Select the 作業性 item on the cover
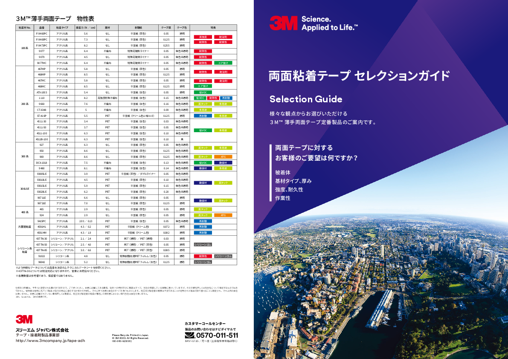The height and width of the screenshot is (359, 508). coord(283,198)
